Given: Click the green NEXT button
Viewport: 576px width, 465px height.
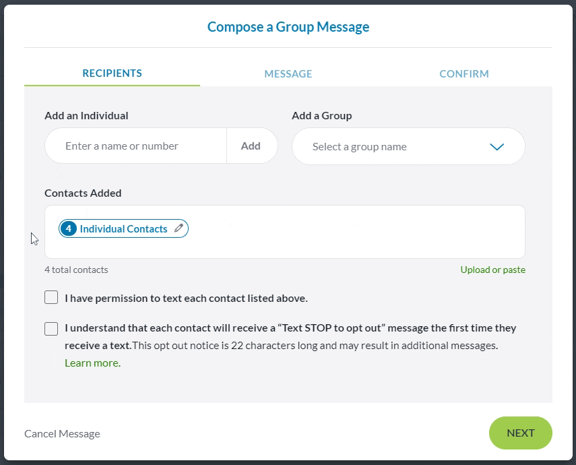Looking at the screenshot, I should [x=520, y=433].
